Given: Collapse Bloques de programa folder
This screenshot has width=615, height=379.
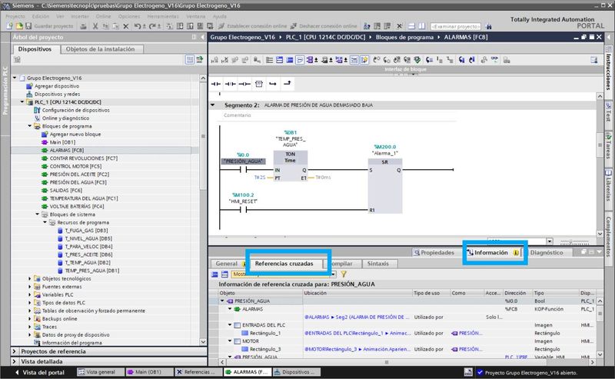Looking at the screenshot, I should point(30,126).
